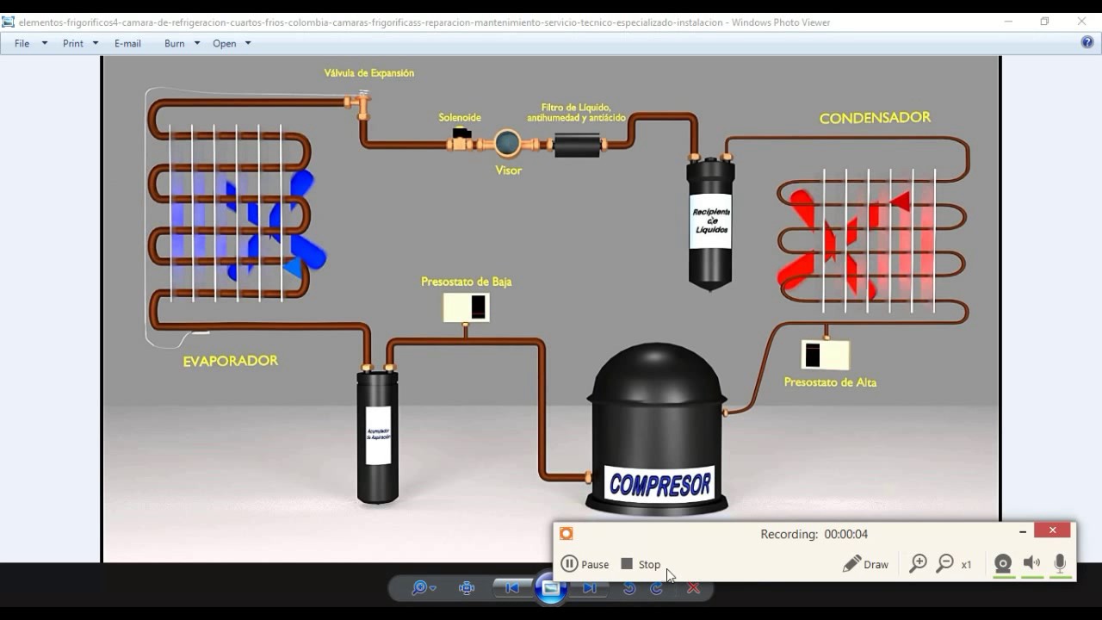Image resolution: width=1102 pixels, height=620 pixels.
Task: Open Photo Viewer zoom magnifier control
Action: (424, 588)
